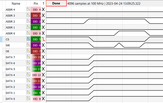The height and width of the screenshot is (103, 163).
Task: Set the trigger condition X for ADDR 1
Action: [x=43, y=28]
